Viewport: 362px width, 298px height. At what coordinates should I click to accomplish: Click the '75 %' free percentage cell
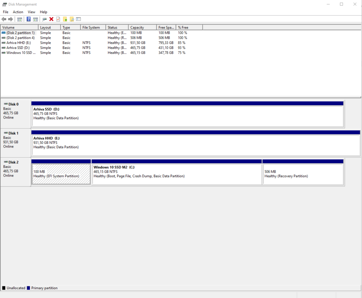point(182,53)
